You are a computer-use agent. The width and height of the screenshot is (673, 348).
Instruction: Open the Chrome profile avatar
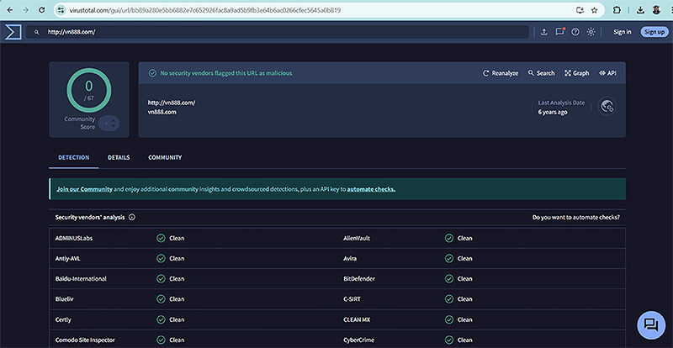[x=656, y=10]
